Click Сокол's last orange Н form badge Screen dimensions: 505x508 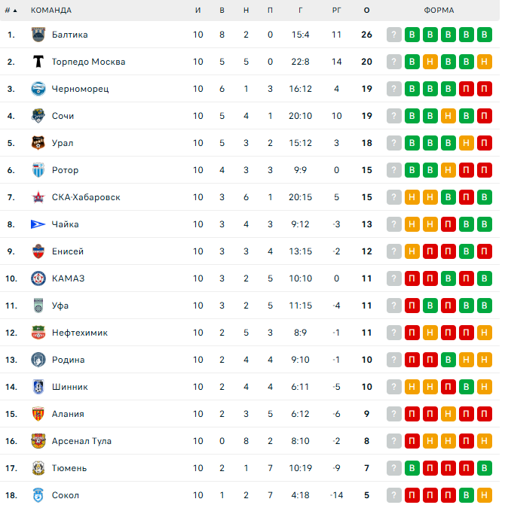coord(484,495)
